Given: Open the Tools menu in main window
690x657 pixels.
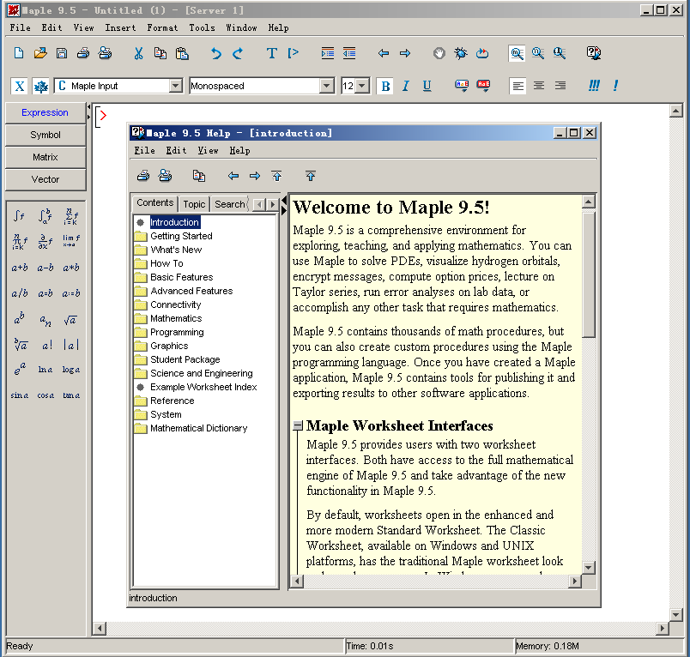Looking at the screenshot, I should (202, 27).
